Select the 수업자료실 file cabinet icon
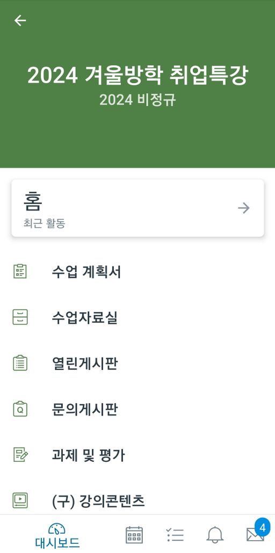This screenshot has width=275, height=553. [20, 317]
